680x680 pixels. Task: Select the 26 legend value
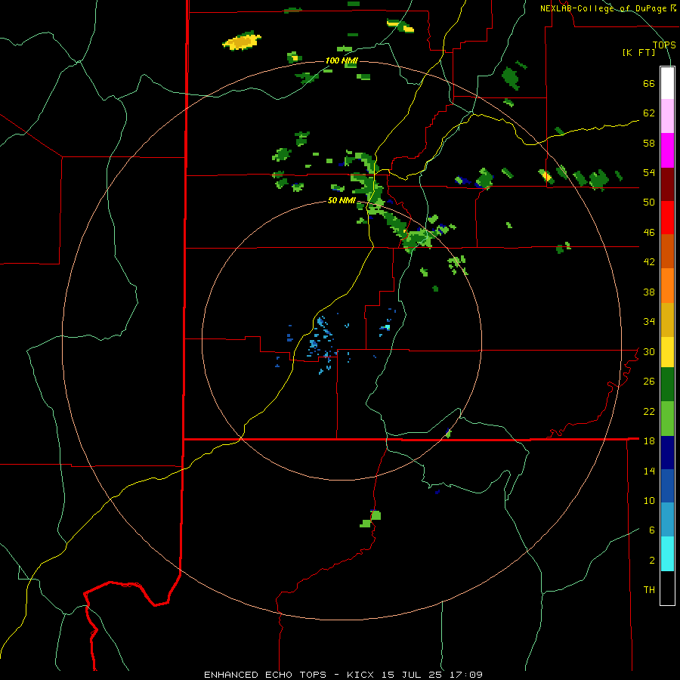coord(649,382)
